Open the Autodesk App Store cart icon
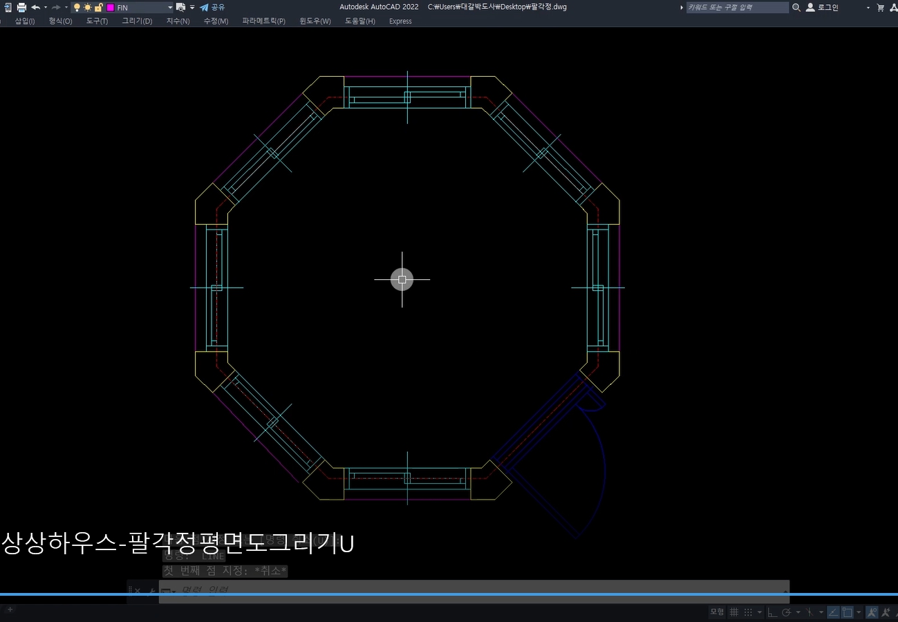This screenshot has width=898, height=622. point(880,8)
